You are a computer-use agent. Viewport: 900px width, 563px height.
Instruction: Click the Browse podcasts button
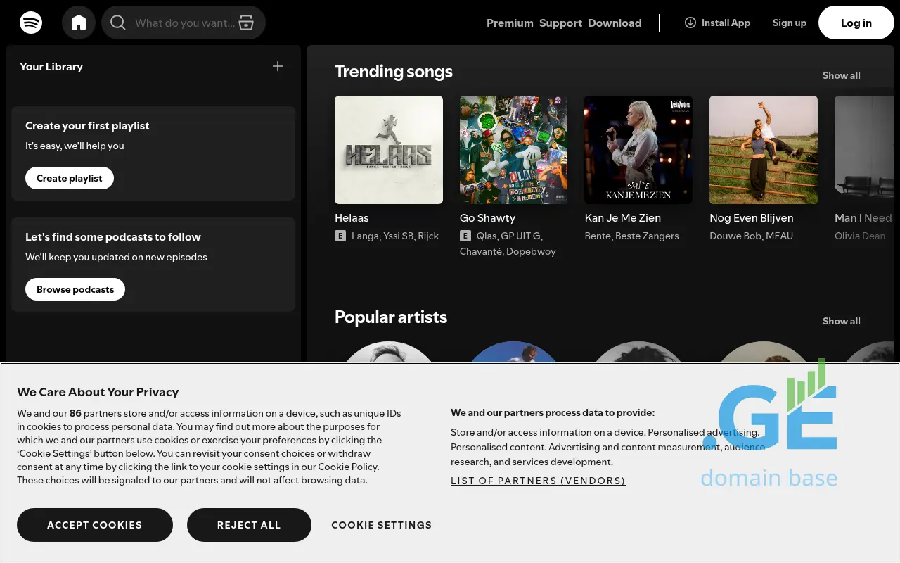75,289
